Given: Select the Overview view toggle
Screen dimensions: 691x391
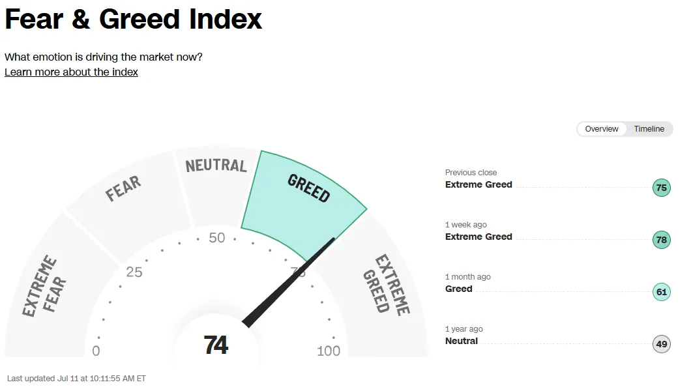Looking at the screenshot, I should pyautogui.click(x=601, y=129).
